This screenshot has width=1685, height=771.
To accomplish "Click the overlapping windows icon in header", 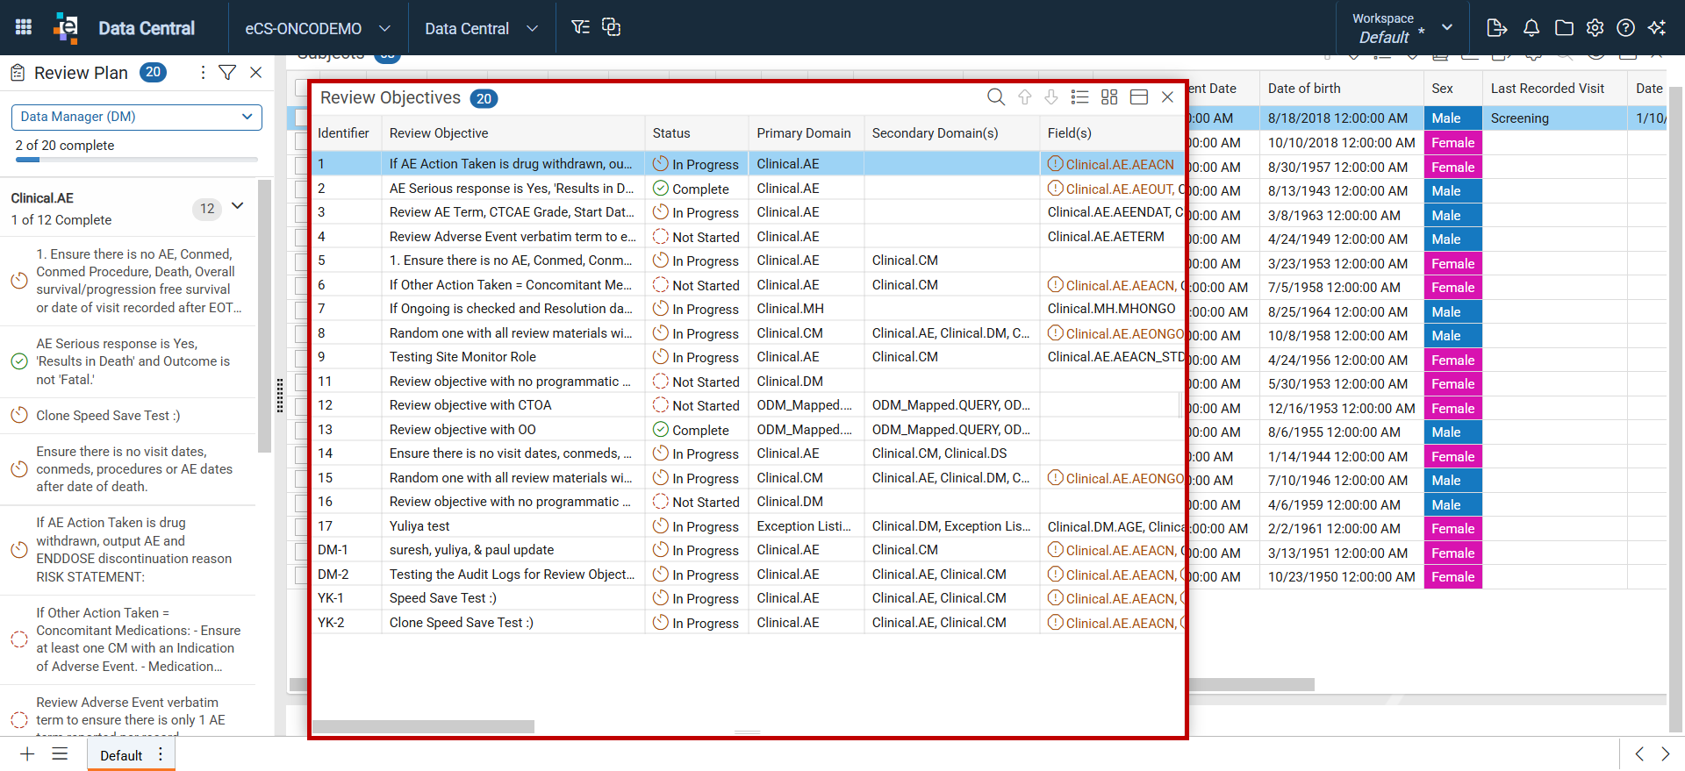I will tap(612, 27).
